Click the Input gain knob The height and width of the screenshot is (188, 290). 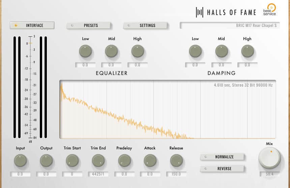[20, 160]
